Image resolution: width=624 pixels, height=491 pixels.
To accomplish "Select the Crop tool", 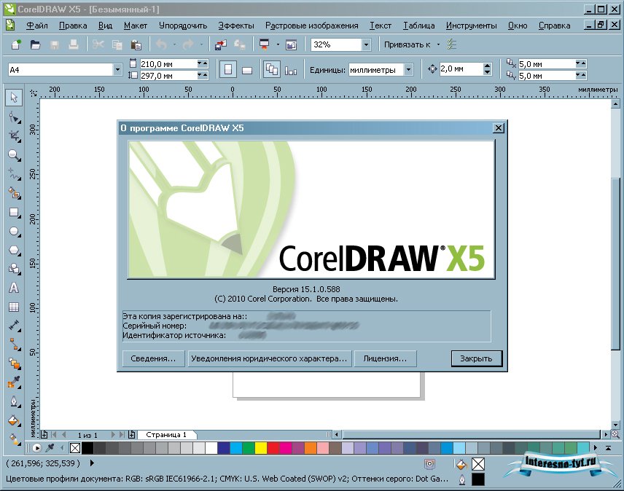I will [x=15, y=136].
